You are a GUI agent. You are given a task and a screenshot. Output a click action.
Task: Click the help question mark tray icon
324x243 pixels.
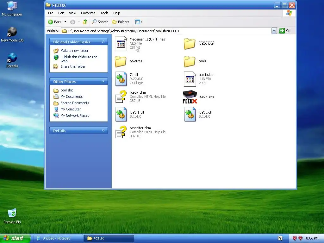pyautogui.click(x=280, y=239)
